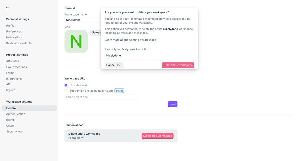Image resolution: width=299 pixels, height=161 pixels.
Task: Confirm Delete this workspace in dialog
Action: 178,65
